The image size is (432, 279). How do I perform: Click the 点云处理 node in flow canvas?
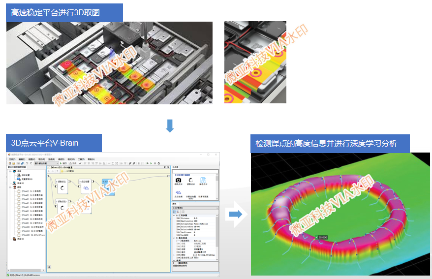pos(84,186)
